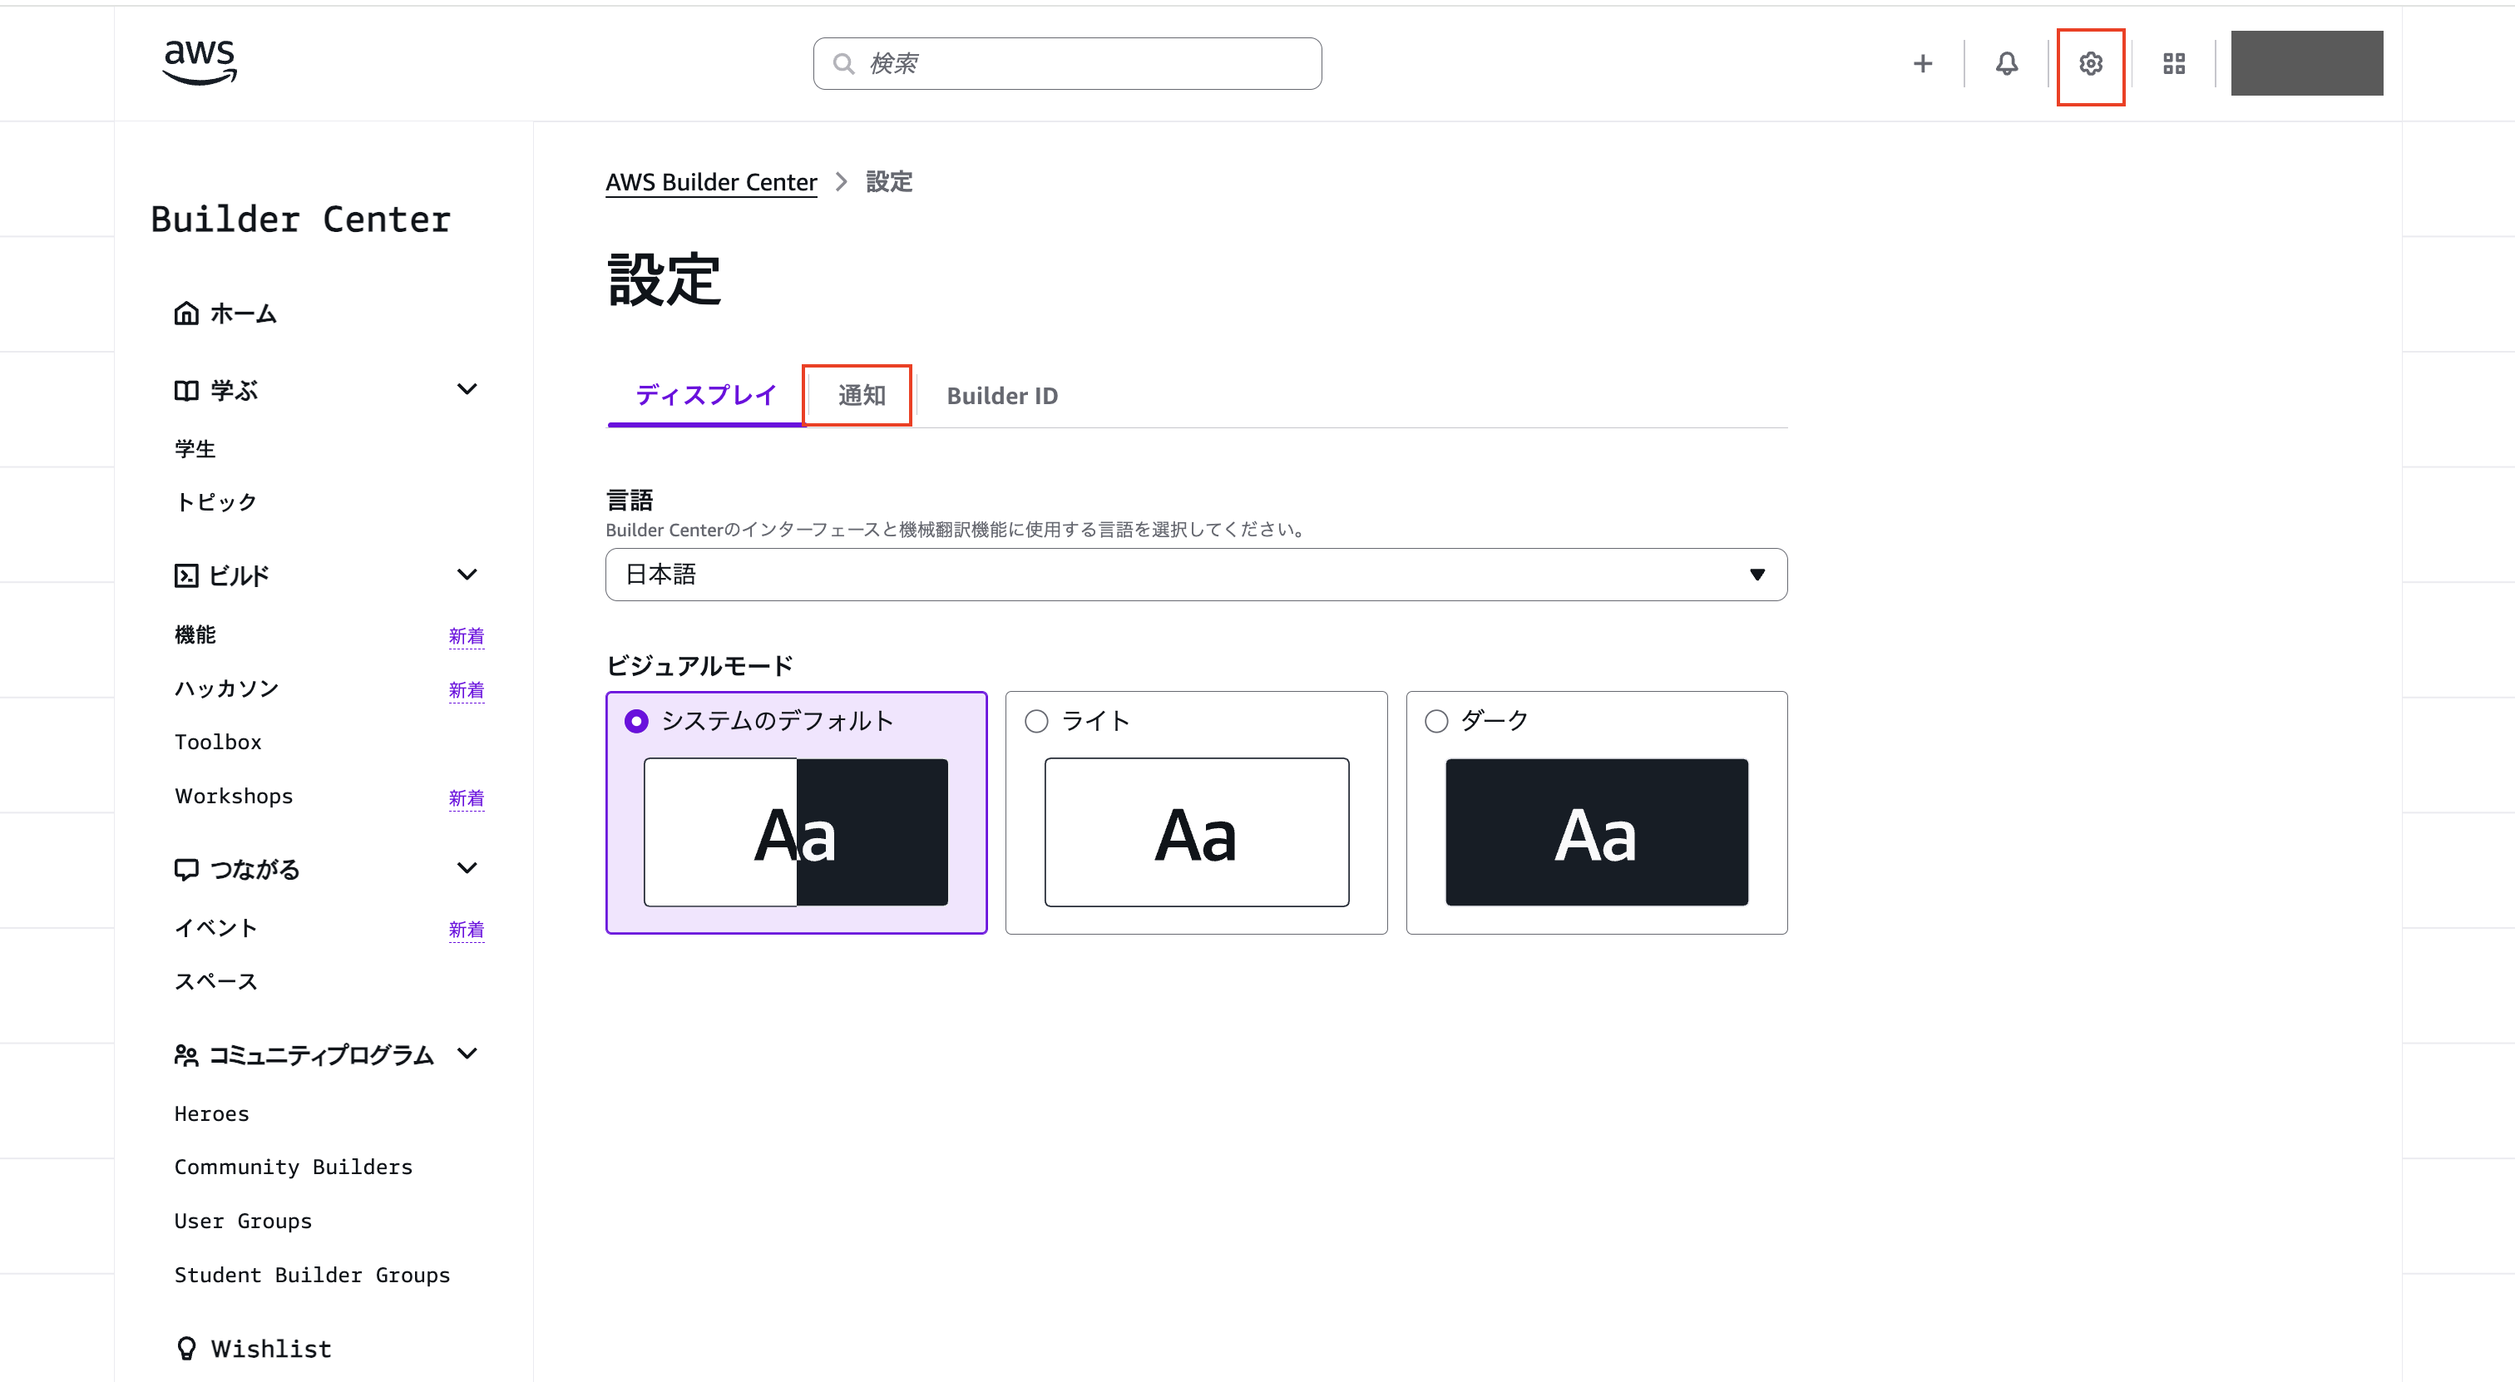Open the apps grid icon
2515x1382 pixels.
pos(2174,64)
